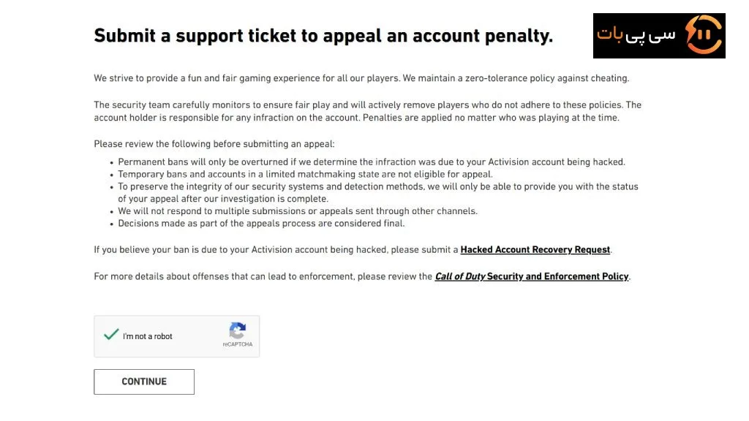The image size is (749, 421).
Task: Click the small reCAPTCHA text under logo
Action: point(238,344)
